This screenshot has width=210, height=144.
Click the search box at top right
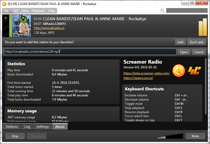coord(187,10)
